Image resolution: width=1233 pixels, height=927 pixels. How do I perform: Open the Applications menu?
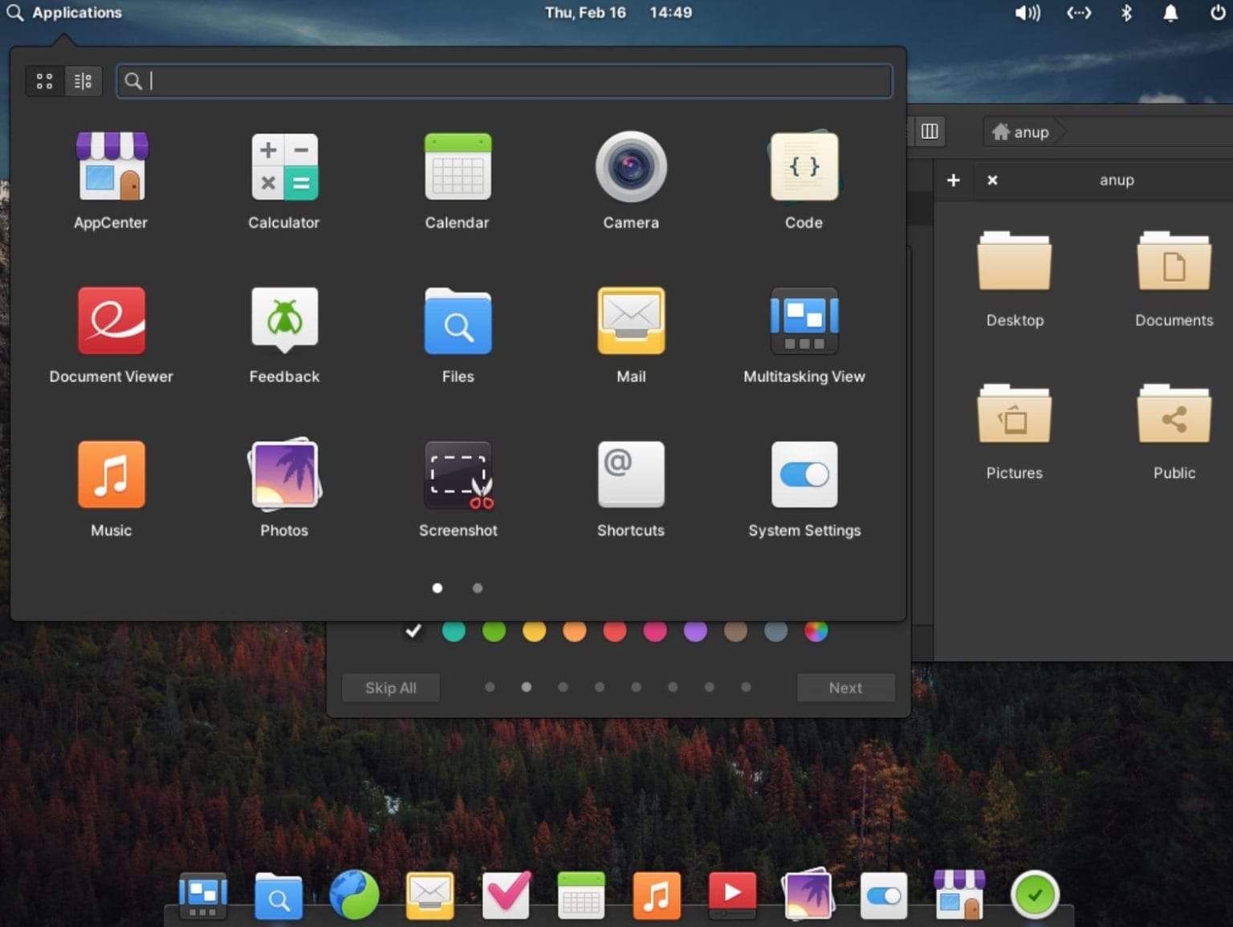64,13
